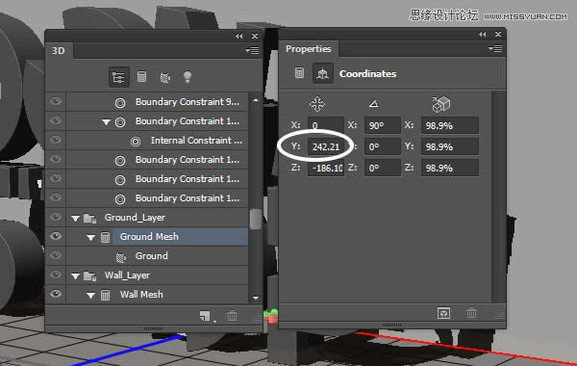
Task: Click the X rotation field showing 90°
Action: tap(383, 125)
